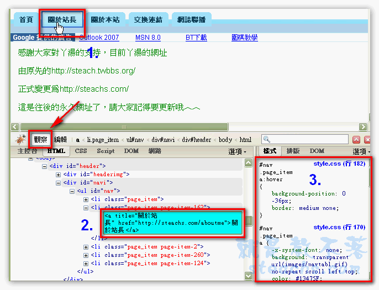
Task: Click the HTML panel scroll-down arrow
Action: (x=249, y=276)
